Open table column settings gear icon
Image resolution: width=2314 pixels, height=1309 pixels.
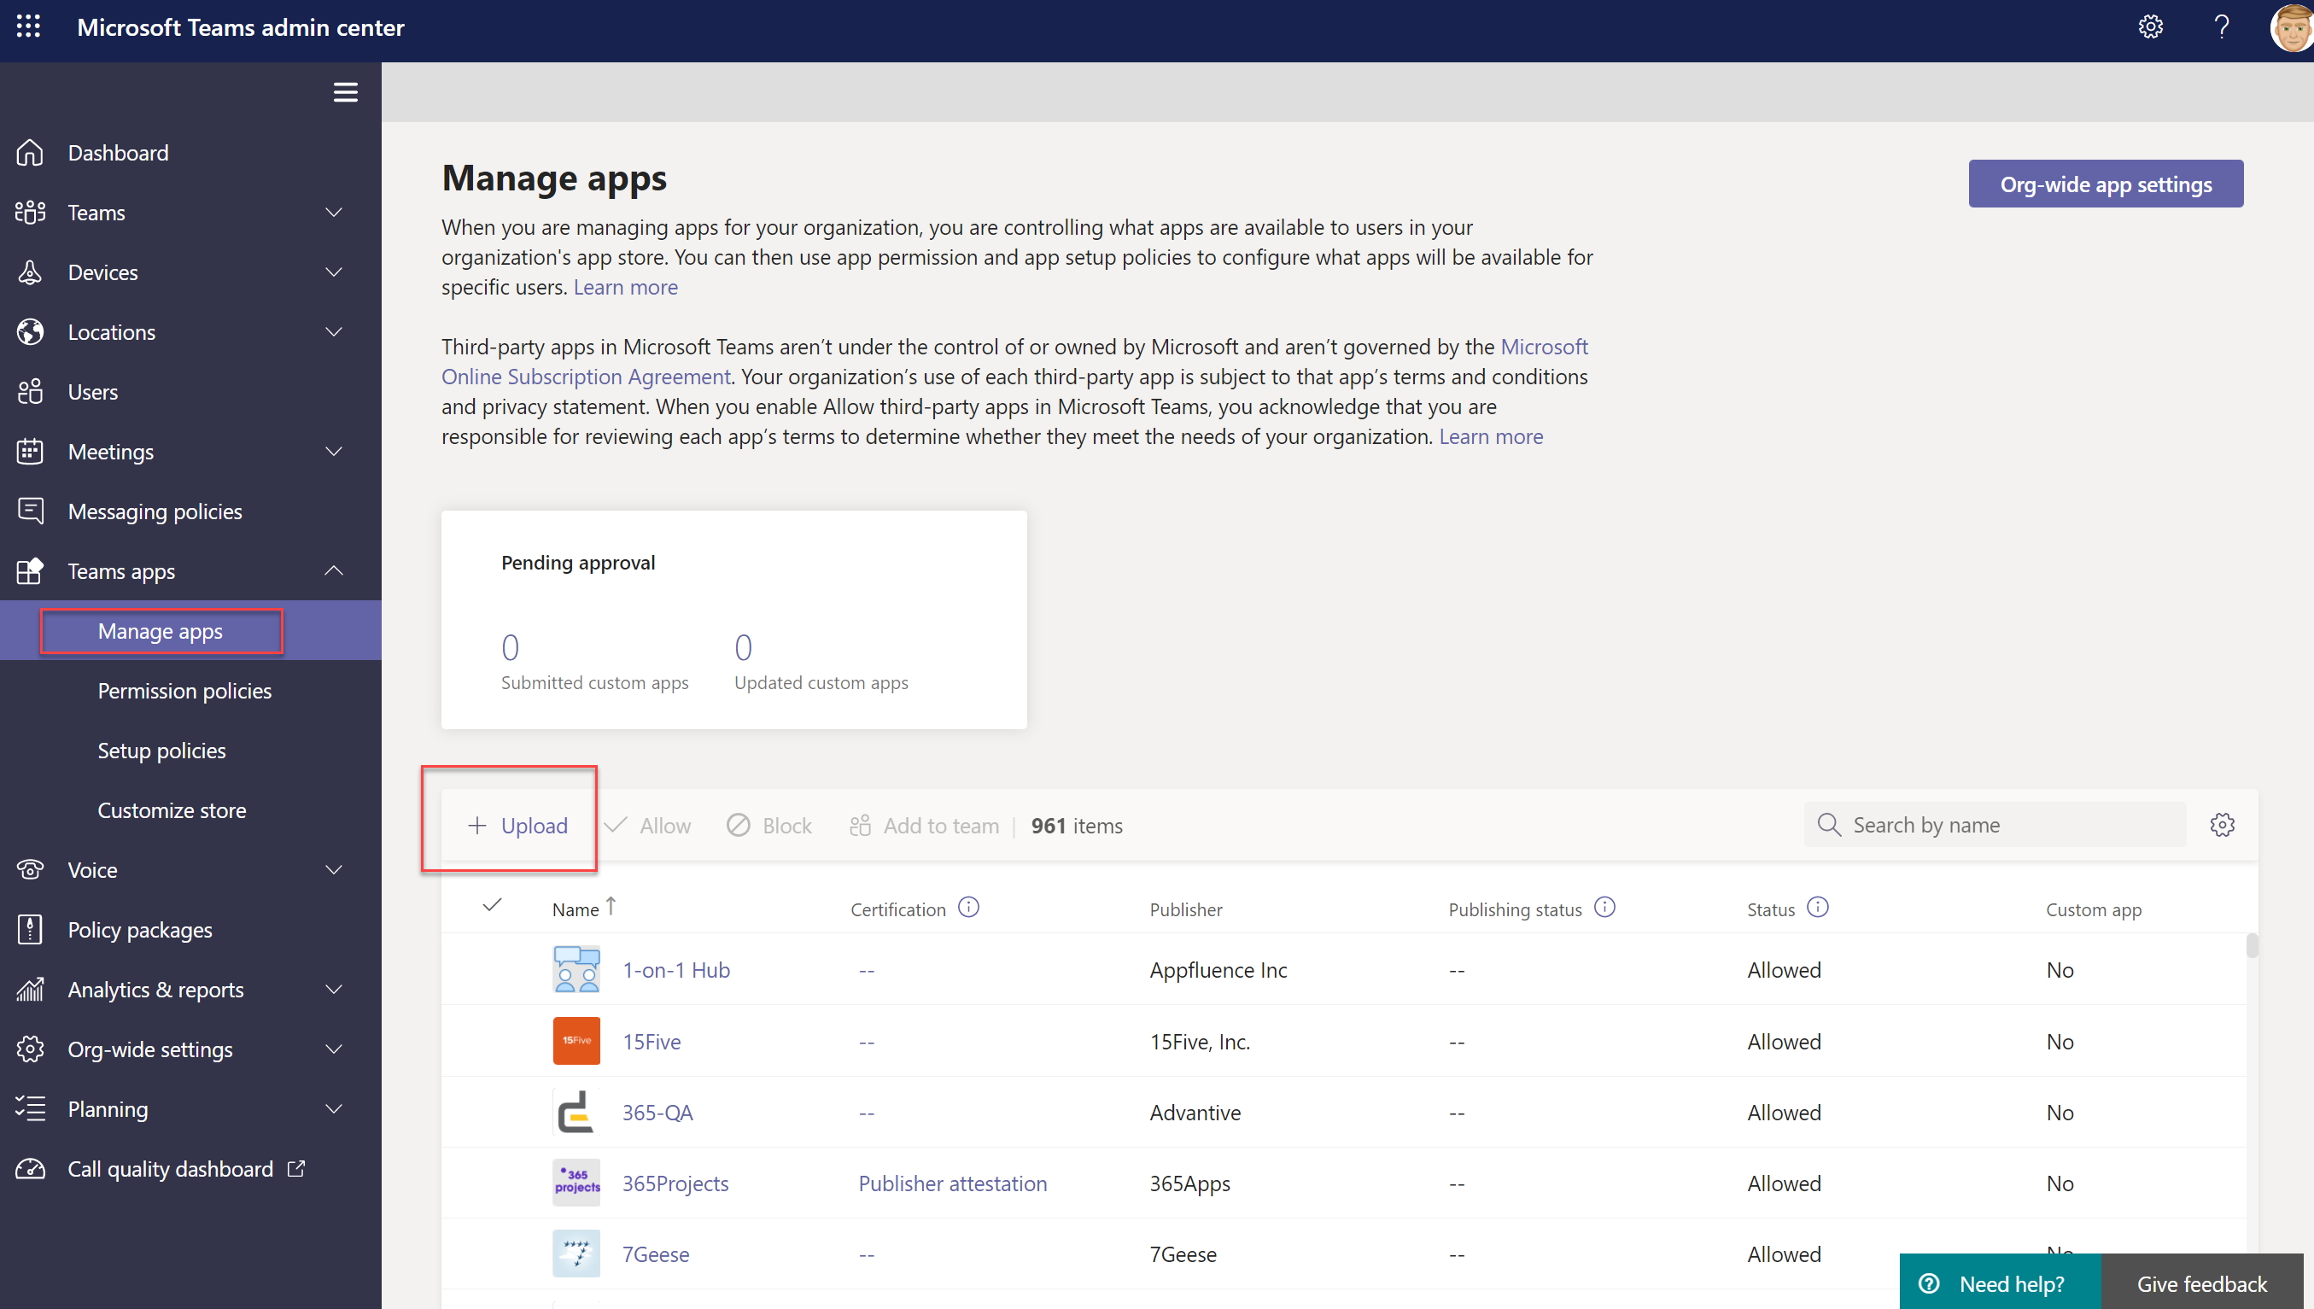pos(2222,824)
